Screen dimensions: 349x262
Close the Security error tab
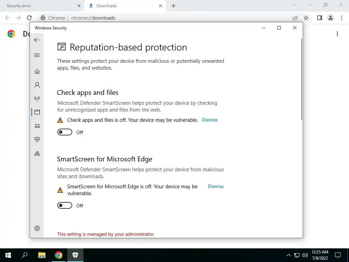click(x=79, y=6)
